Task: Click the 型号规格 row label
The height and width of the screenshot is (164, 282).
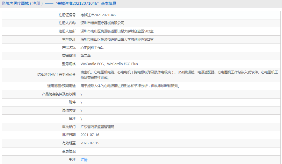Action: 69,64
